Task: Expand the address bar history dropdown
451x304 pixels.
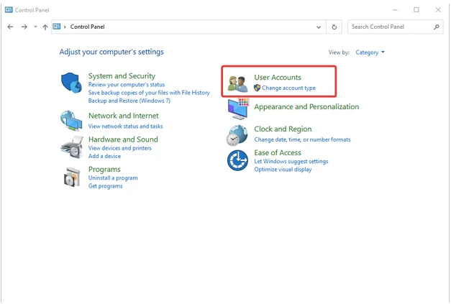Action: click(319, 27)
